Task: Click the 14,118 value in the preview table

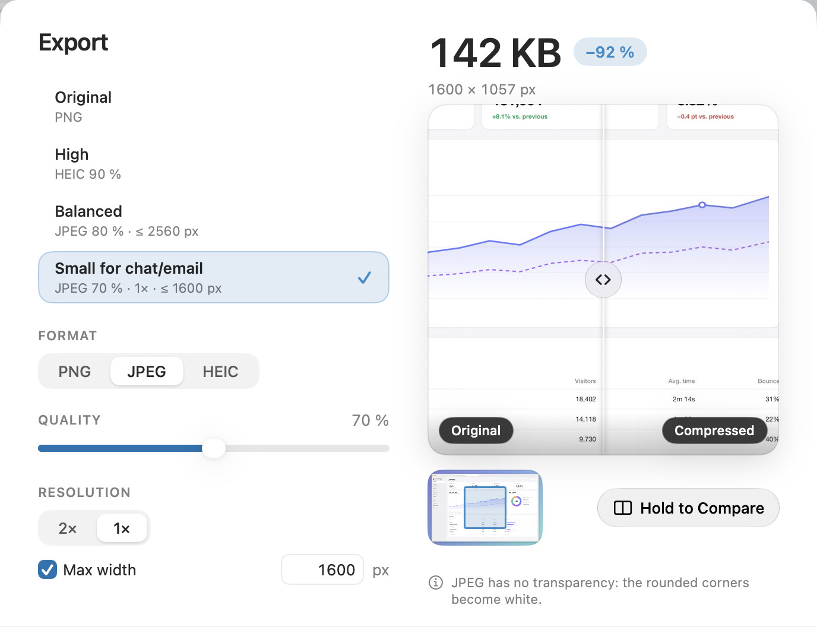Action: 586,419
